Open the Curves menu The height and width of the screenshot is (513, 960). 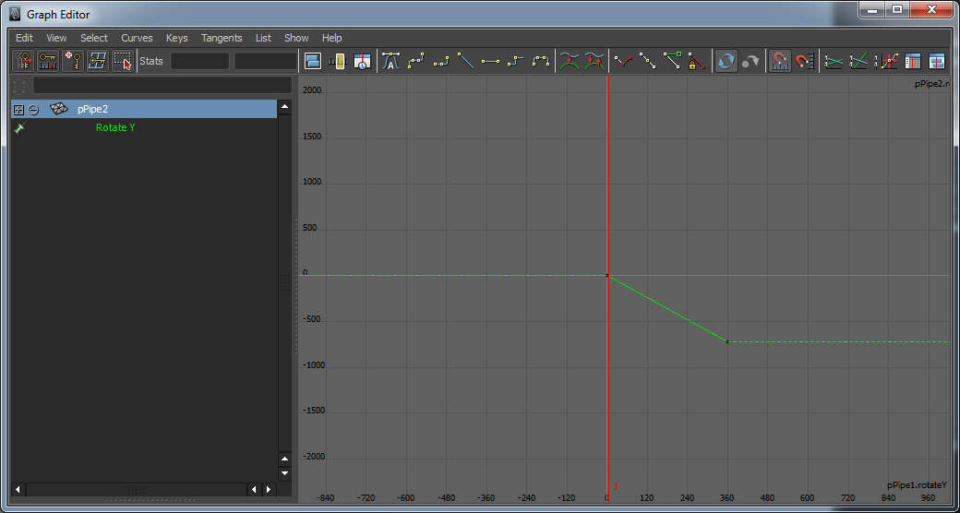(x=137, y=38)
